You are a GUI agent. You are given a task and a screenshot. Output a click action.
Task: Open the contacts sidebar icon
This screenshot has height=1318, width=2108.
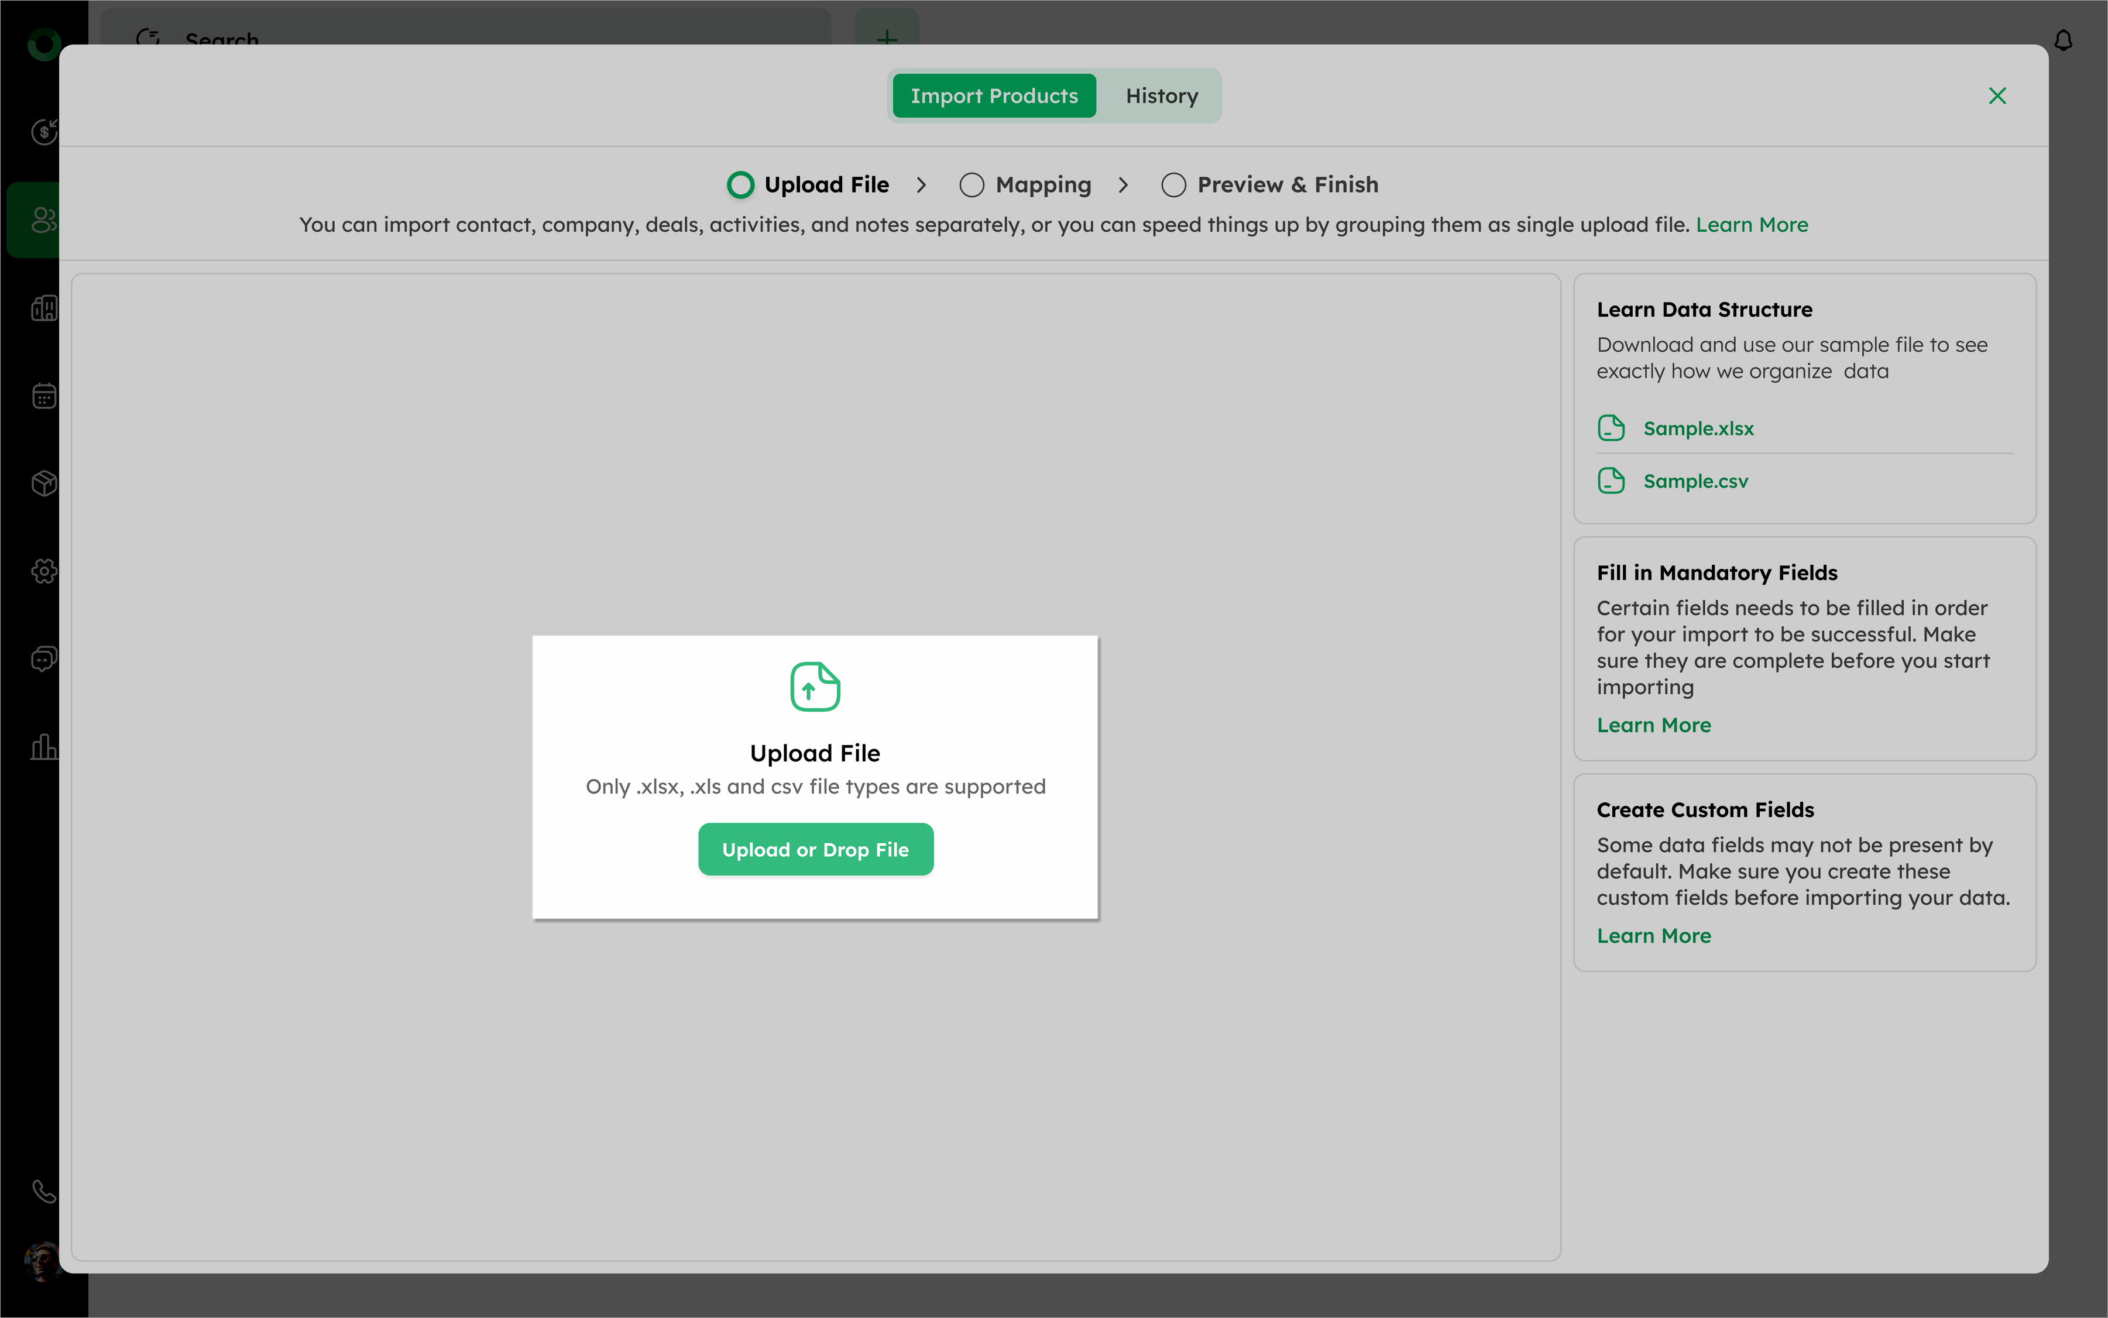pyautogui.click(x=43, y=219)
